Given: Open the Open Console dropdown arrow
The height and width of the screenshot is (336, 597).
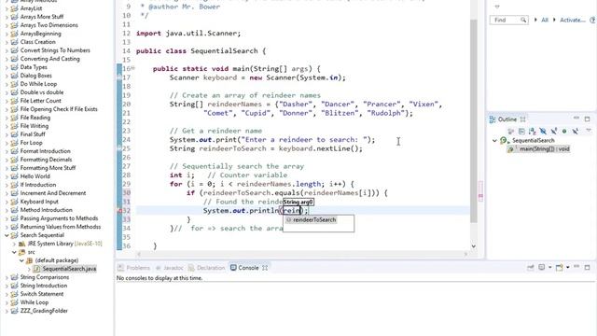Looking at the screenshot, I should tap(567, 268).
